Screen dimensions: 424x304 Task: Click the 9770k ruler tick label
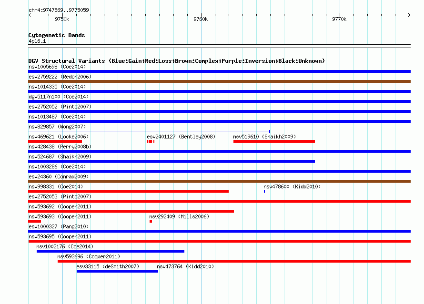(x=339, y=19)
